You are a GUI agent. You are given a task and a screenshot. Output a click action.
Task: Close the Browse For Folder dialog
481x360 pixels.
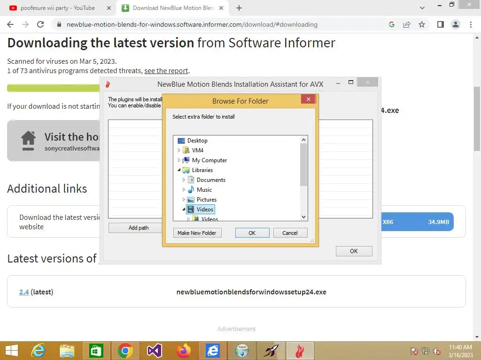308,99
